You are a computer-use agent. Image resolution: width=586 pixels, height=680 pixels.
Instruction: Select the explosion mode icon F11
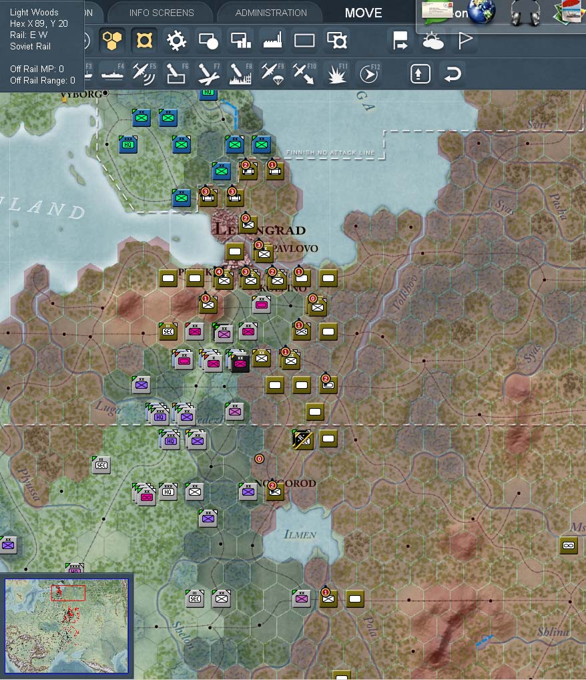(x=337, y=73)
